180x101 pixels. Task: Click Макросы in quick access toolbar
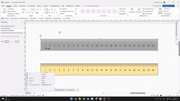point(49,18)
